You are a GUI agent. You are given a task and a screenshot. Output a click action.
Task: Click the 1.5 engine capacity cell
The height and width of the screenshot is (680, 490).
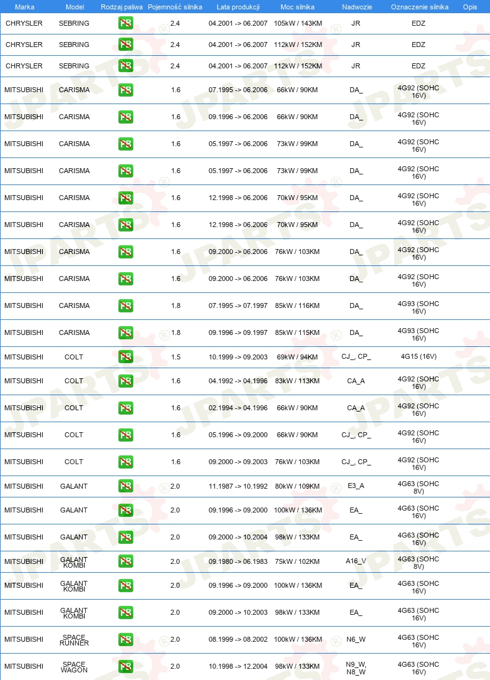coord(176,357)
